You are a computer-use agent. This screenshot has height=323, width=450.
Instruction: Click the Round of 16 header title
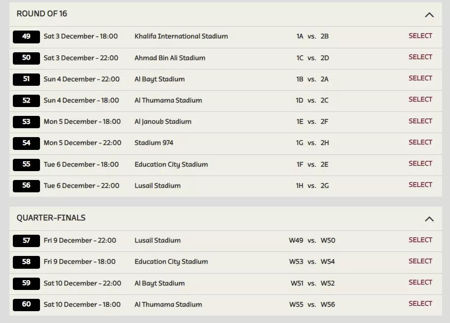click(42, 14)
